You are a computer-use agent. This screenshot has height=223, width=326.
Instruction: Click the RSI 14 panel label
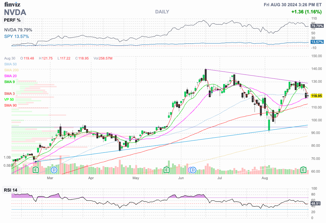11,190
